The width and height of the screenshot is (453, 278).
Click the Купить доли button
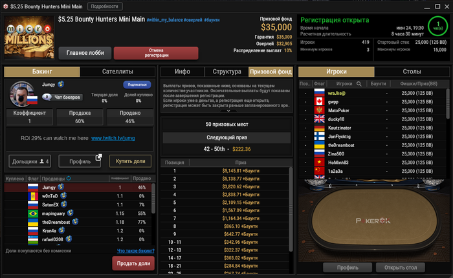tap(130, 161)
